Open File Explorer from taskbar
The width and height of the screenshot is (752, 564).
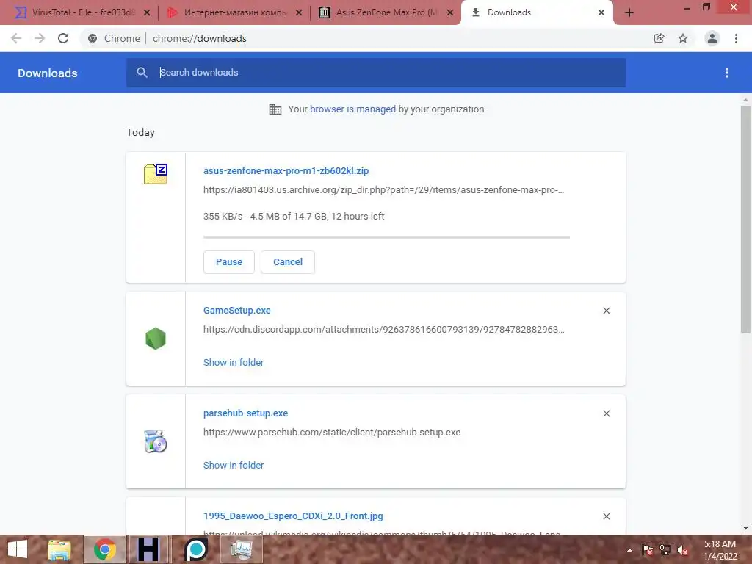(x=59, y=549)
